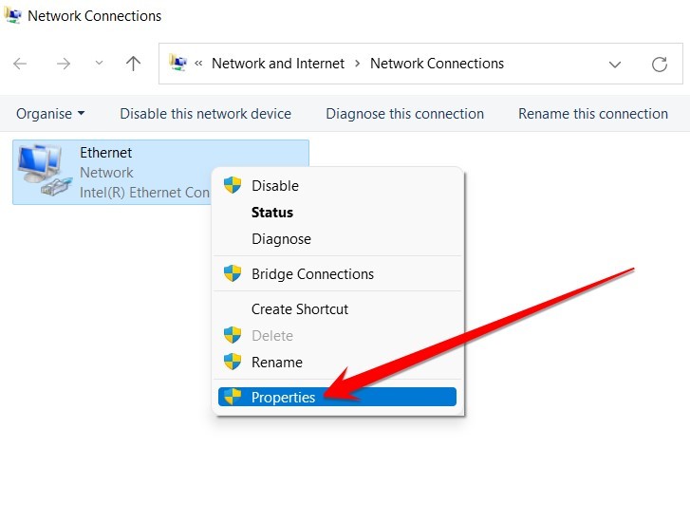Expand the address bar history dropdown
This screenshot has width=690, height=522.
tap(615, 65)
